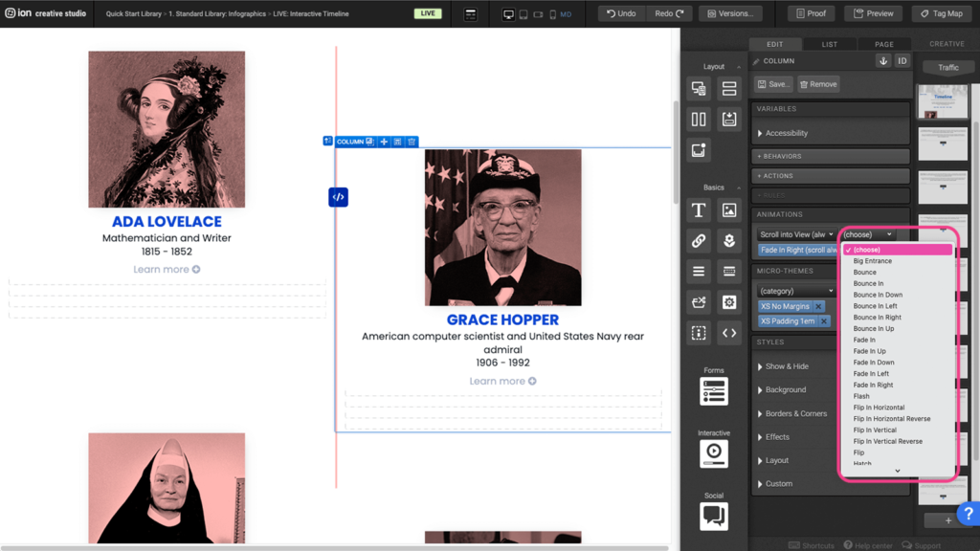
Task: Click the scroll-down arrow in the animation list
Action: pos(898,471)
